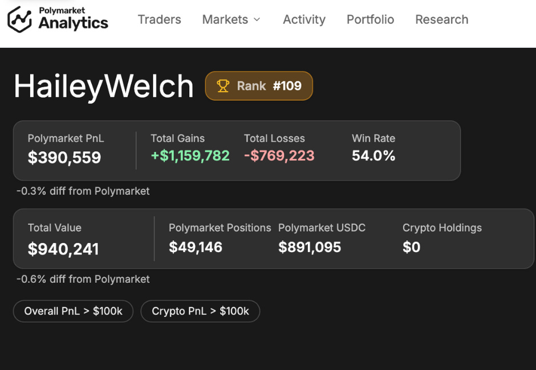Select the Overall PnL > $100k tag
The height and width of the screenshot is (370, 536).
coord(73,311)
